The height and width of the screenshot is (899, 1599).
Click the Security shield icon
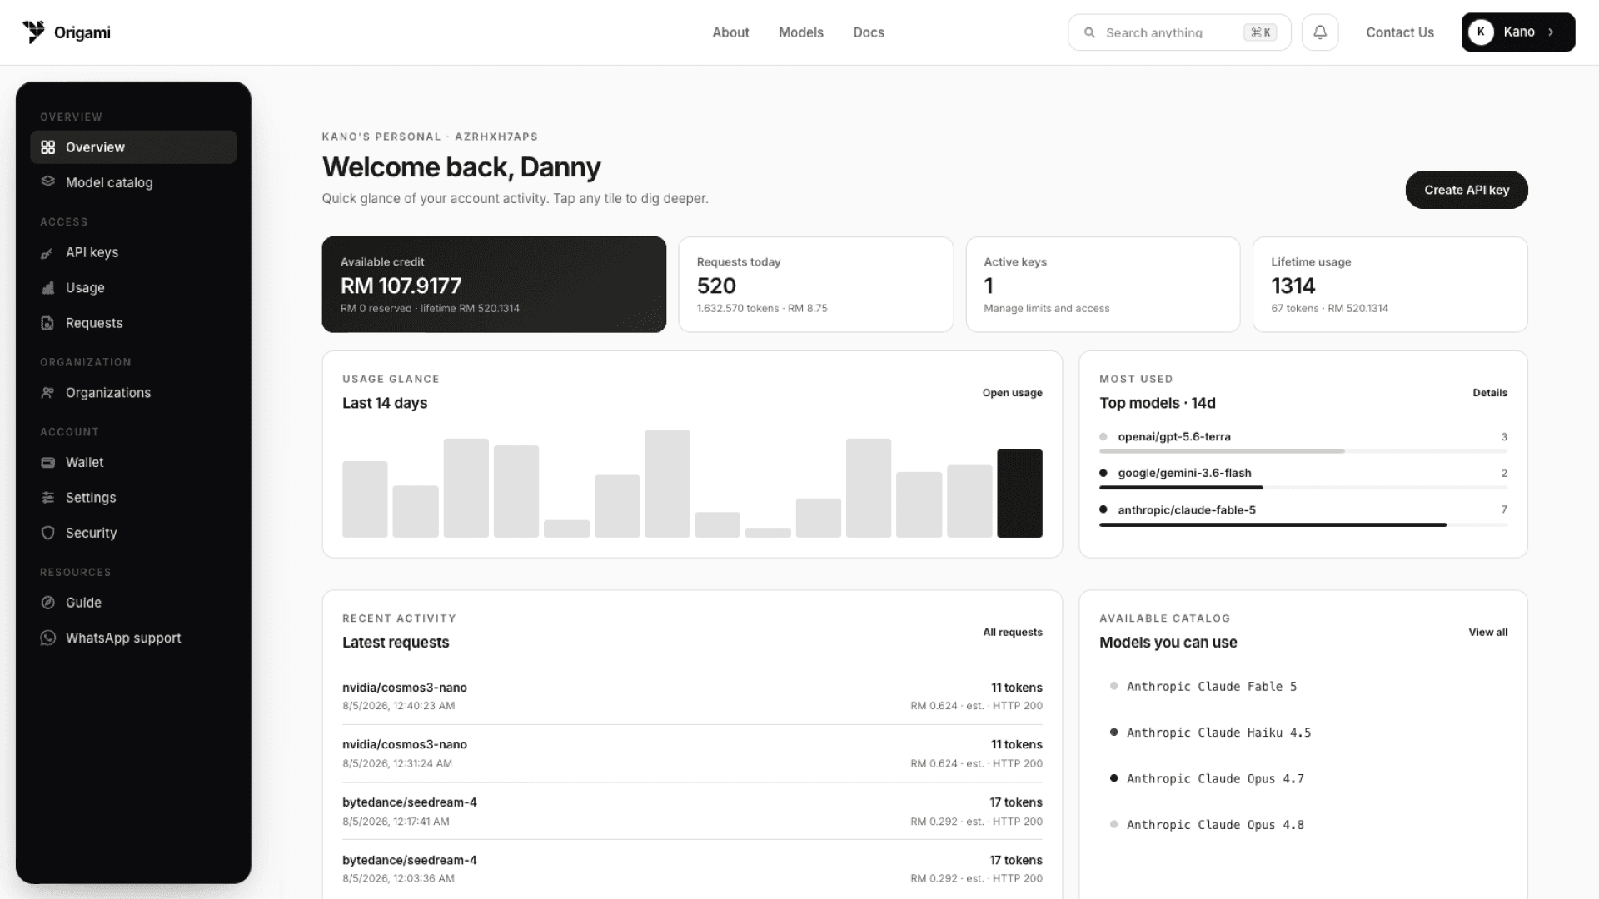[48, 533]
